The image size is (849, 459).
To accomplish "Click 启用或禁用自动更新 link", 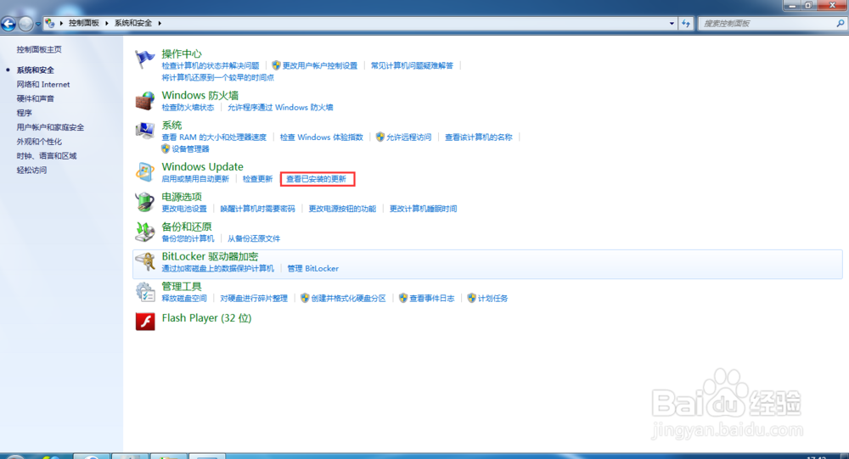I will click(195, 179).
